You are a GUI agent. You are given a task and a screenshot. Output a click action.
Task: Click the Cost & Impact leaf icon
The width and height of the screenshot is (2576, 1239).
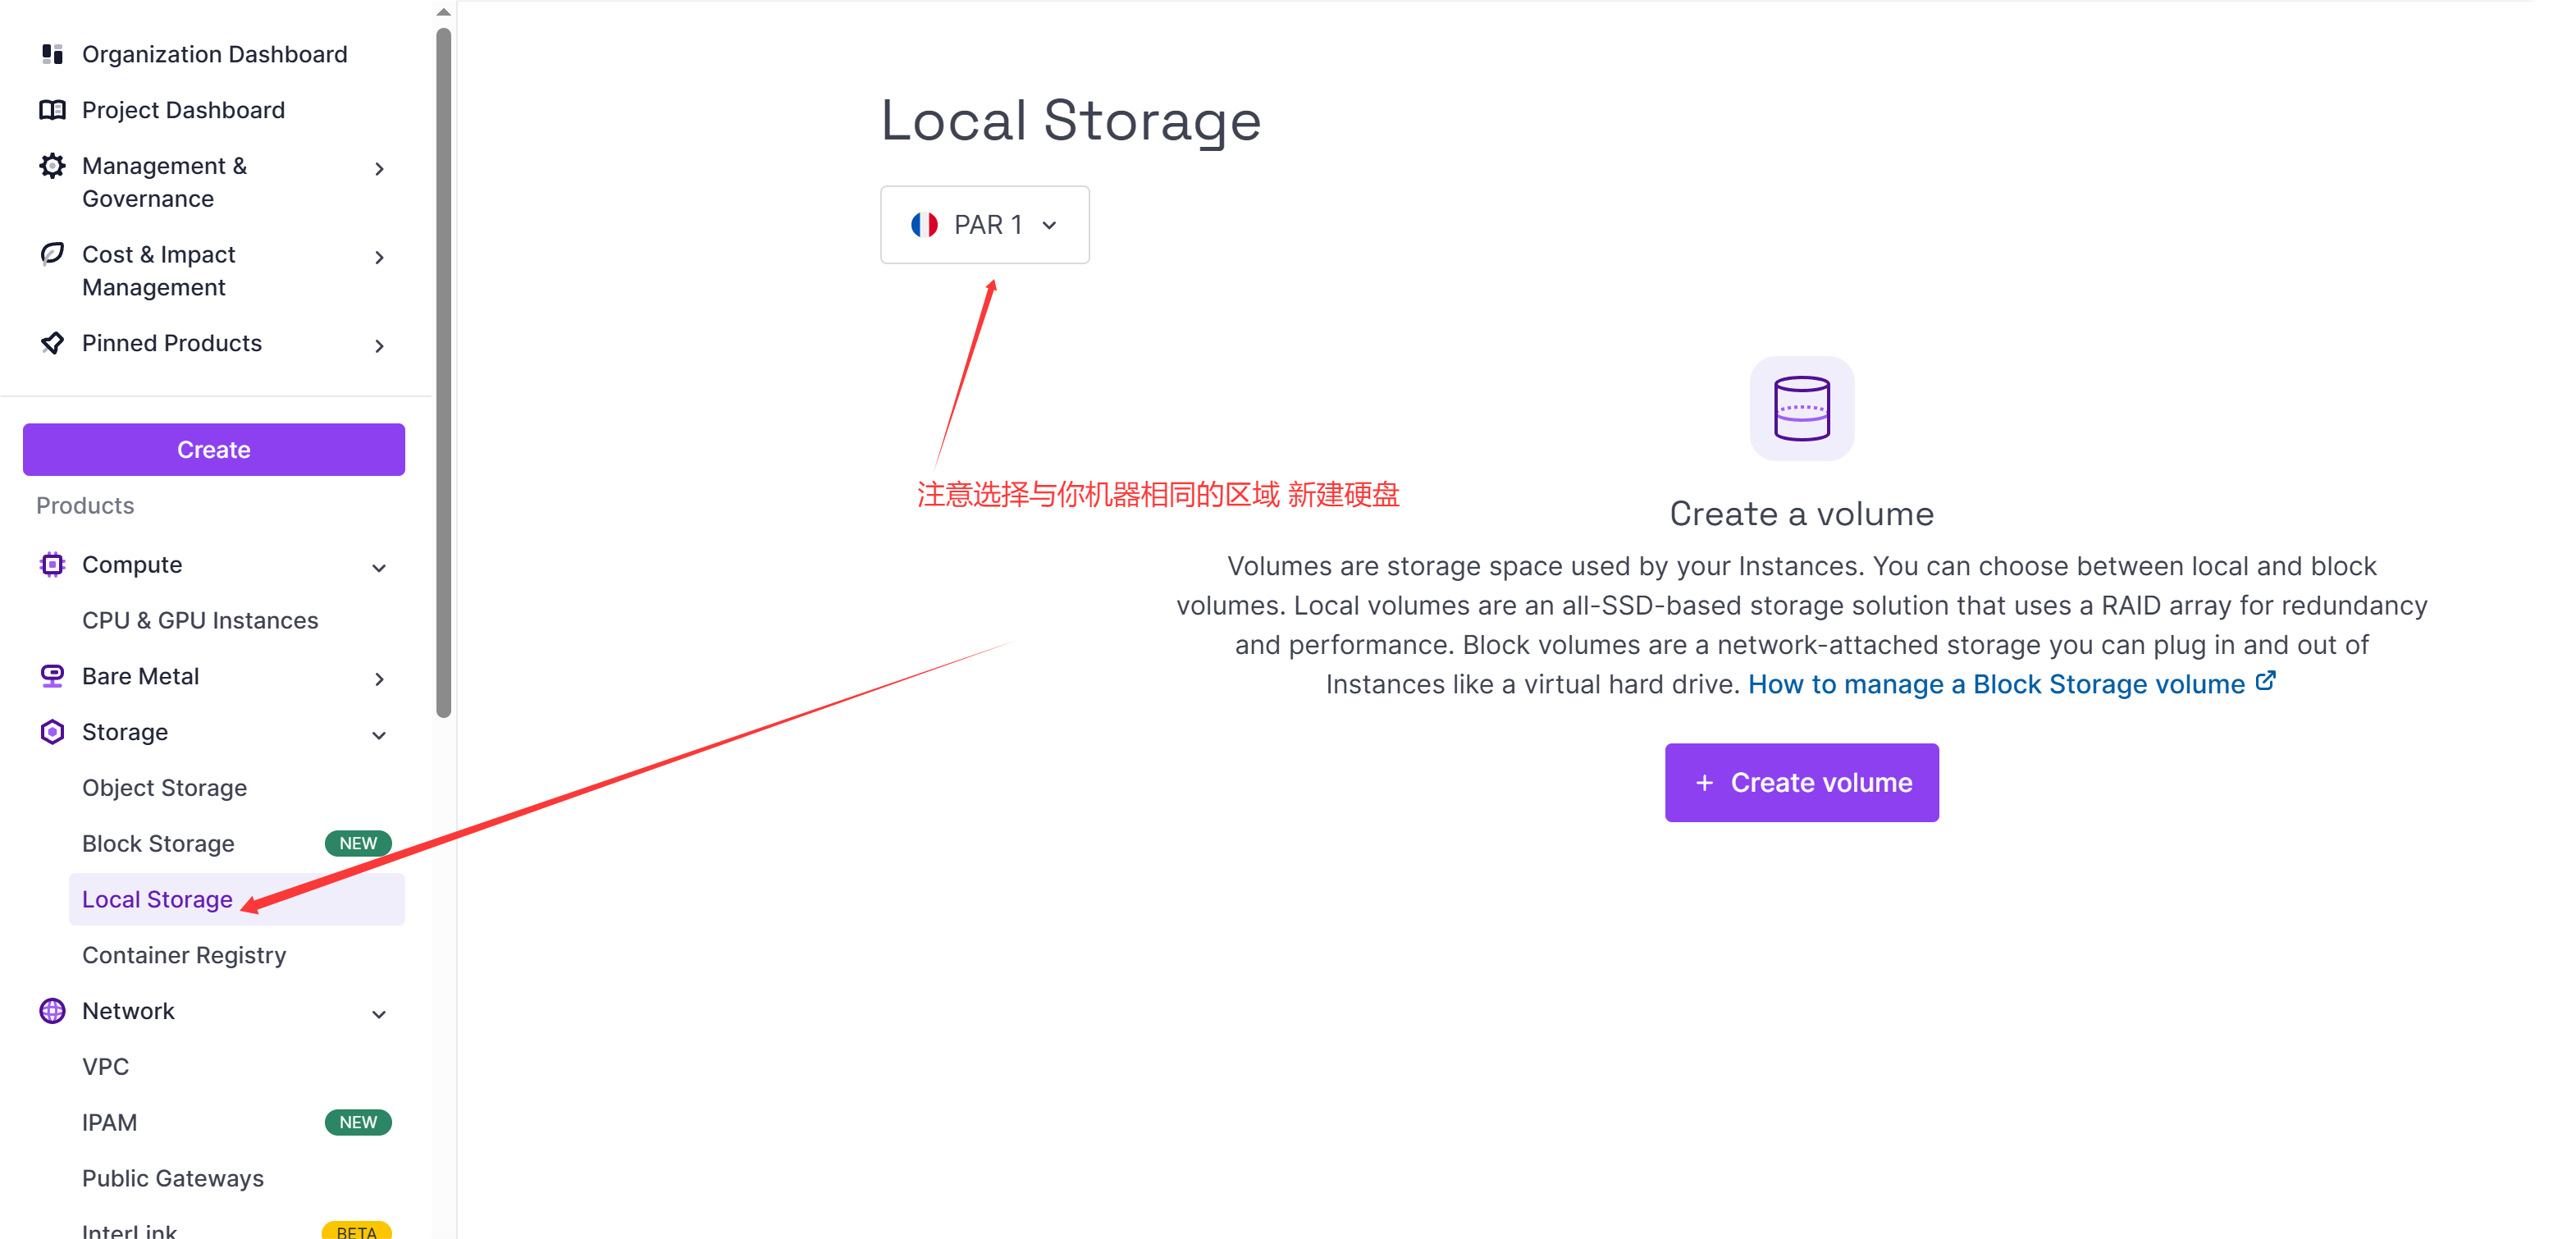point(52,254)
